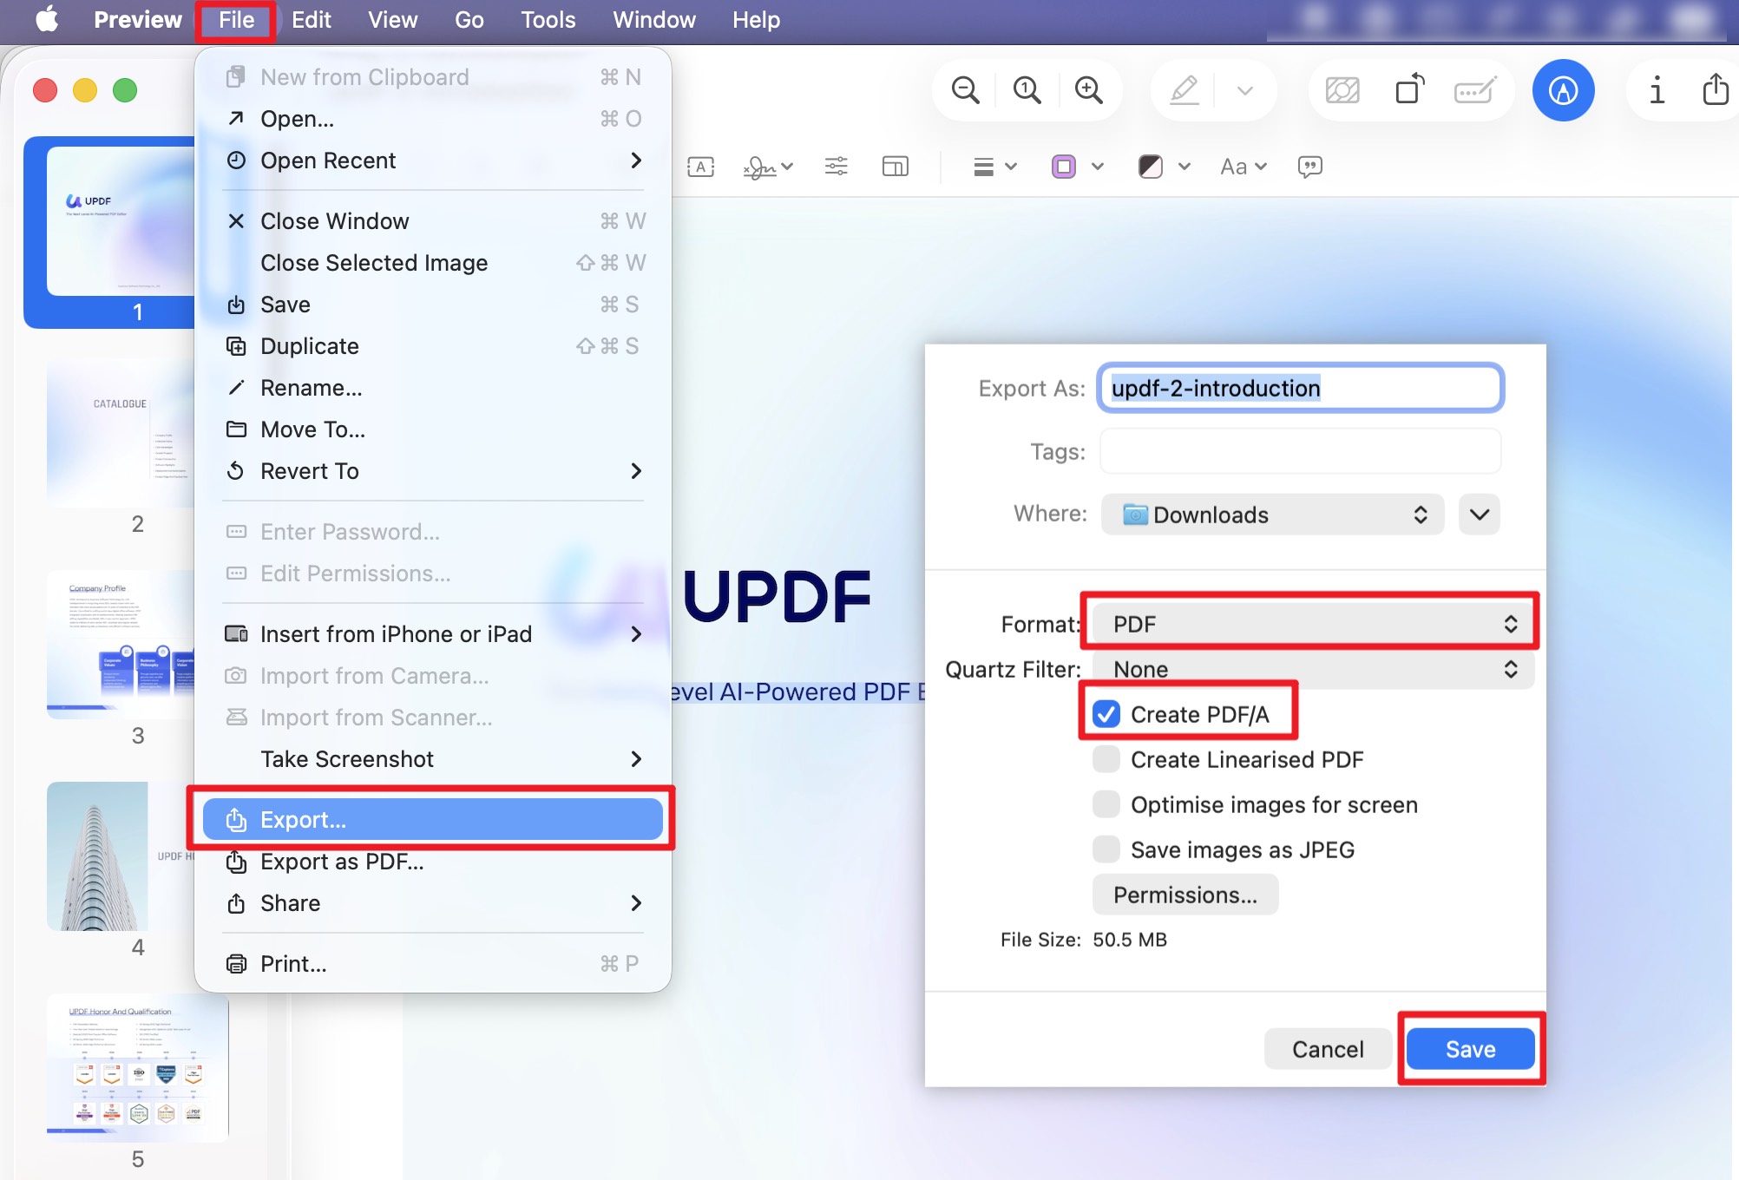The width and height of the screenshot is (1739, 1180).
Task: Click the page layout panel icon
Action: (x=895, y=166)
